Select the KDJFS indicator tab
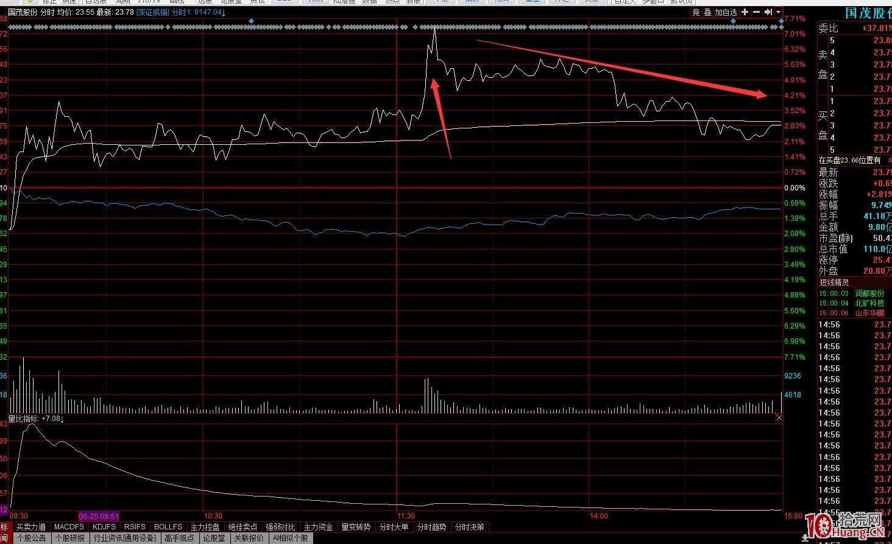This screenshot has width=892, height=544. (104, 527)
